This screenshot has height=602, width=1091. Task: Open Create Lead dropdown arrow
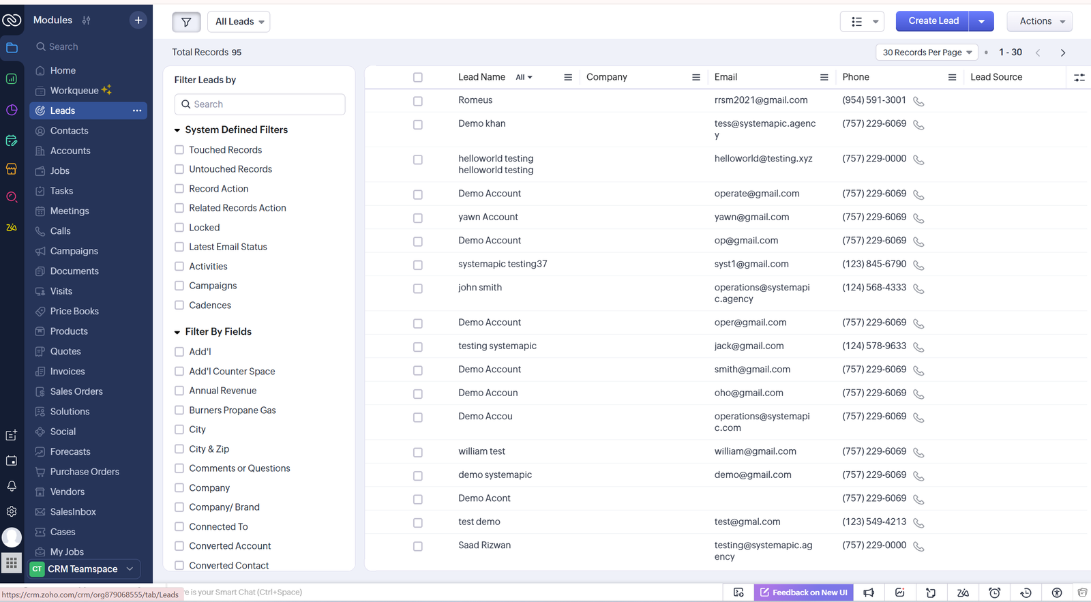[x=981, y=22]
